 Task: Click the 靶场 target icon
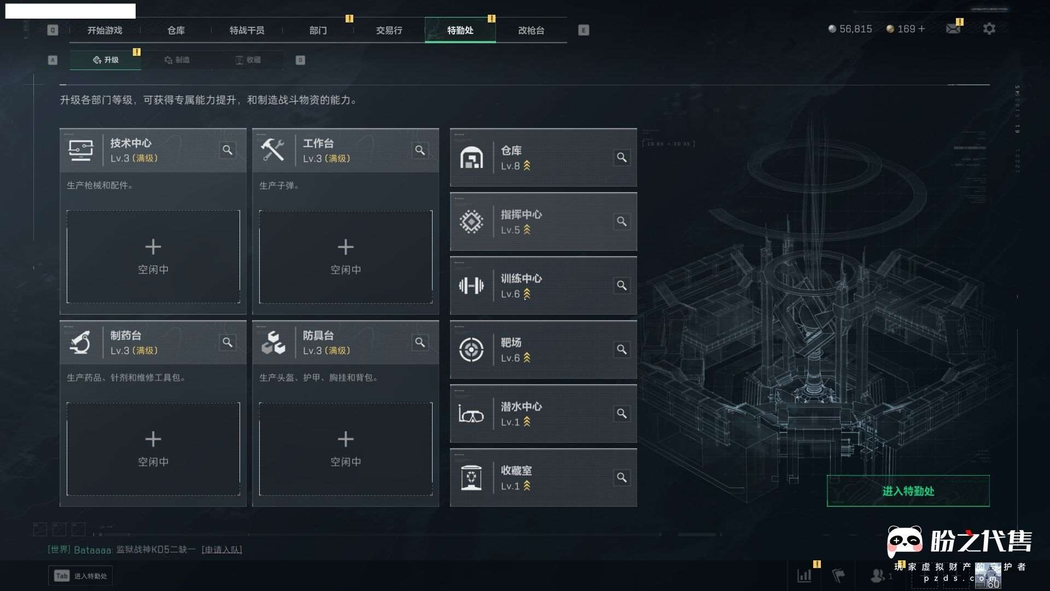click(471, 350)
